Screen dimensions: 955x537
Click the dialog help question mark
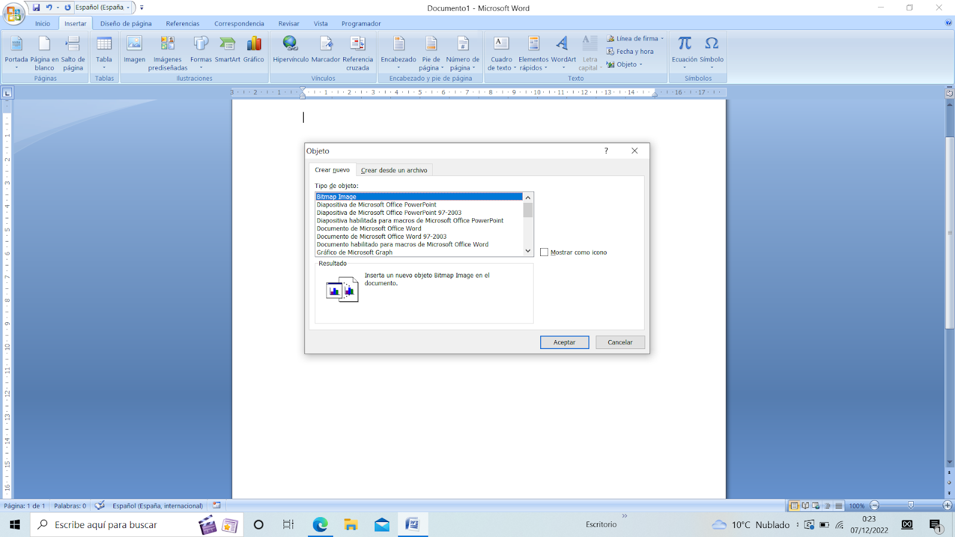tap(606, 151)
